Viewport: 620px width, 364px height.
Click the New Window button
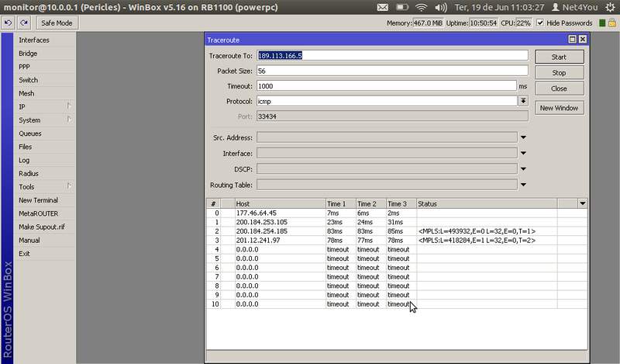pyautogui.click(x=559, y=108)
